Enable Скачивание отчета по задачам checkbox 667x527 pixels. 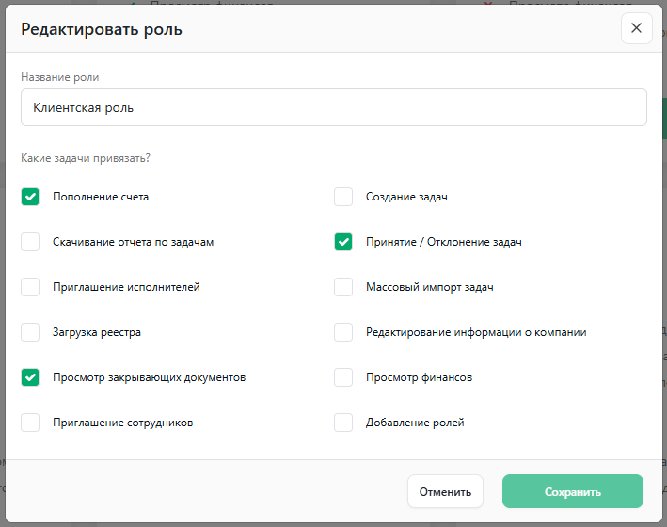[31, 242]
